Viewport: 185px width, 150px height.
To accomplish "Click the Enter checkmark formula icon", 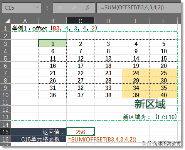I will pyautogui.click(x=74, y=8).
